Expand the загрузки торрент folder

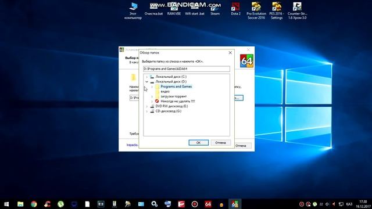point(152,96)
